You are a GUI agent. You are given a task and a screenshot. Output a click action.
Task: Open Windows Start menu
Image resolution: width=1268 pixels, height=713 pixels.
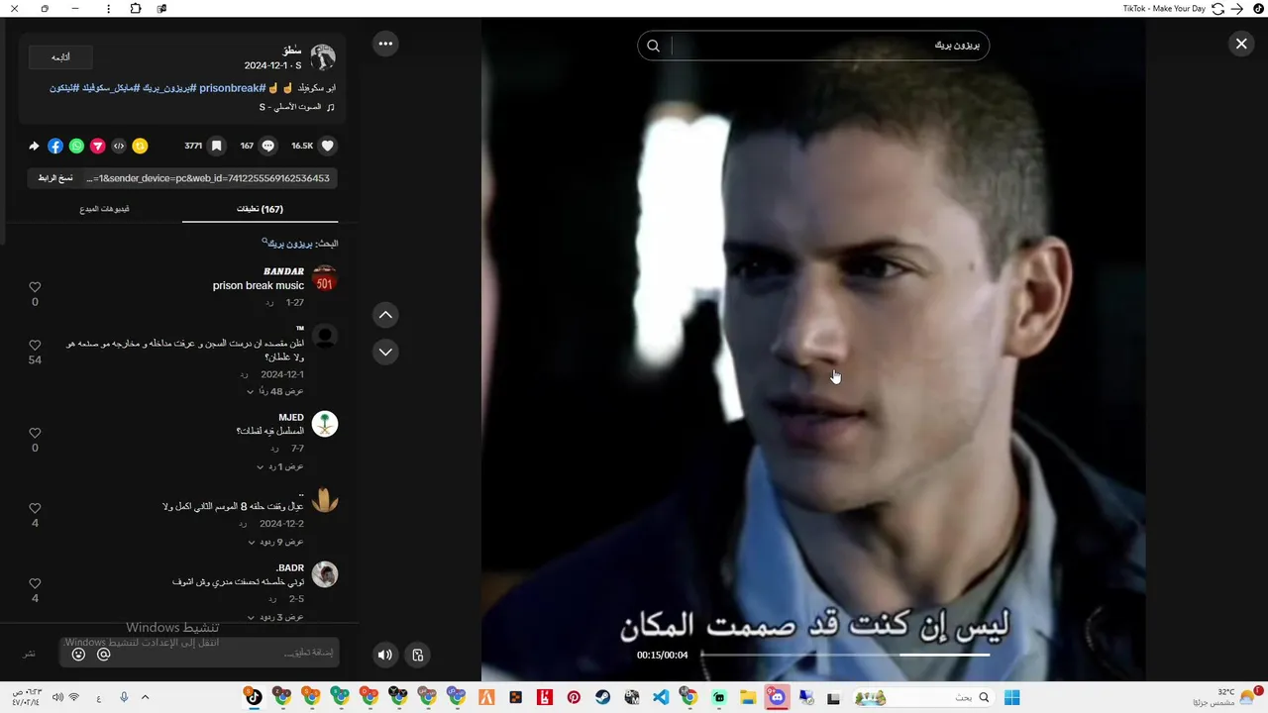coord(1011,697)
